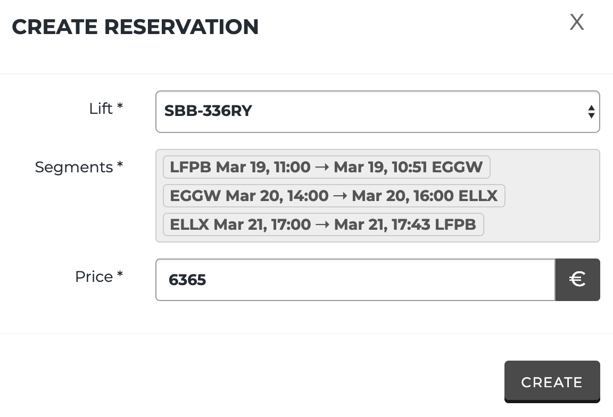Select the EGGW to ELLX segment chip

click(x=334, y=196)
